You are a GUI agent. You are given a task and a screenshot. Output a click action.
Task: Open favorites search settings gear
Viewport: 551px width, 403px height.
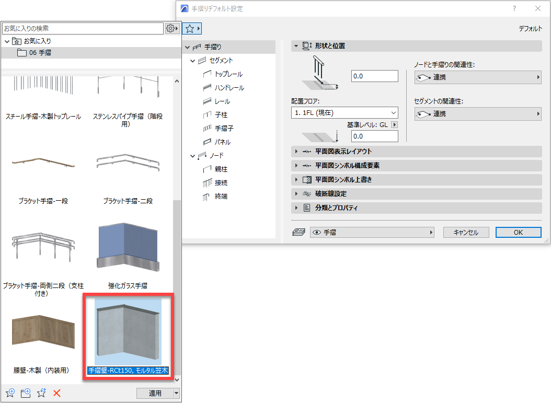(x=172, y=28)
